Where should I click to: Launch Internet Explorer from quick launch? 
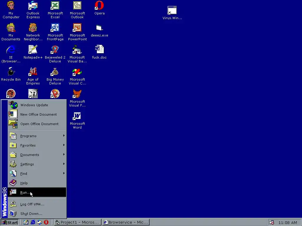[x=33, y=222]
